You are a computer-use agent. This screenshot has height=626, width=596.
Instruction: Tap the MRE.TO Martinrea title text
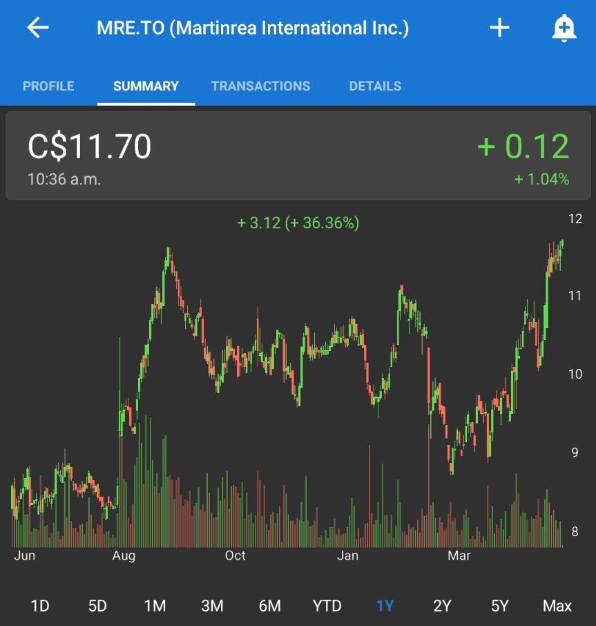(x=253, y=28)
